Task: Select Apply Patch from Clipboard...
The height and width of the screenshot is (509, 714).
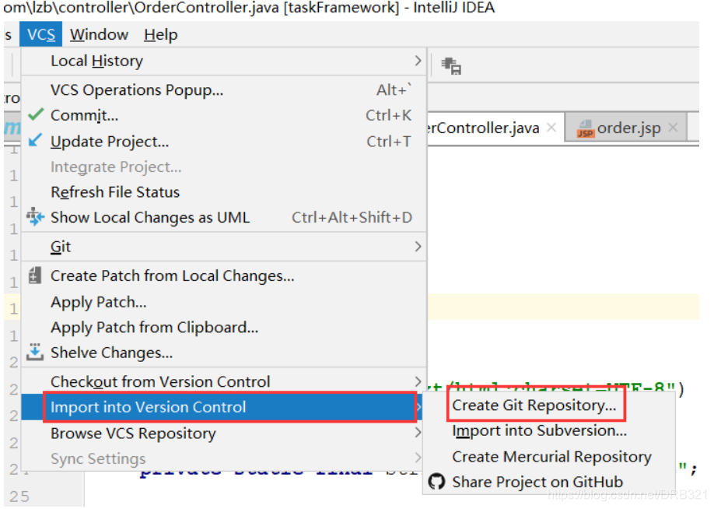Action: 223,327
